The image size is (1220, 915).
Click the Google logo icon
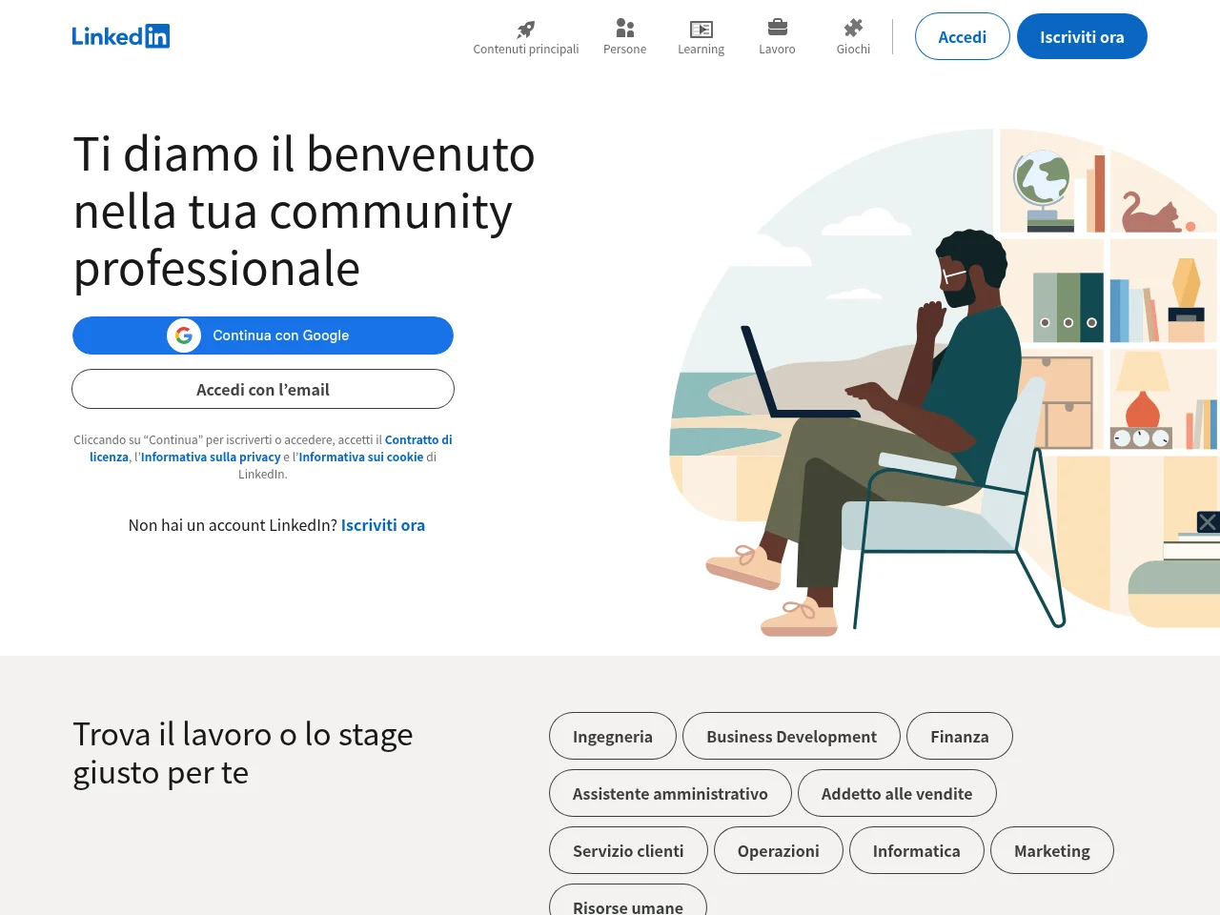[x=184, y=335]
